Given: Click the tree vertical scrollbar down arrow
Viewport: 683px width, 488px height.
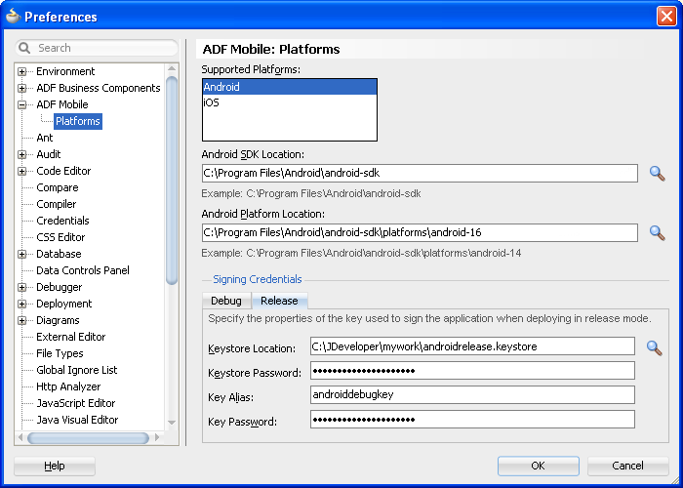Looking at the screenshot, I should pos(172,423).
